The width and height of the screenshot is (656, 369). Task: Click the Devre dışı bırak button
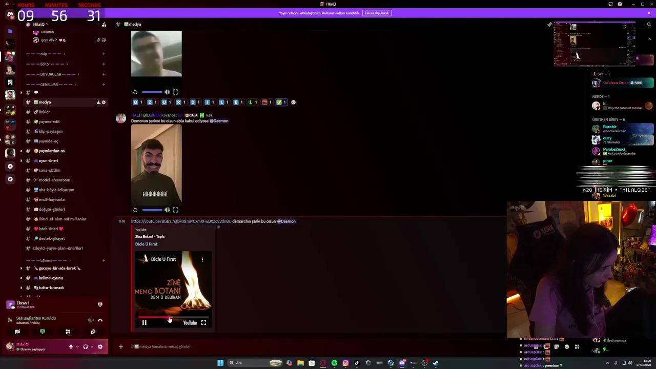click(377, 13)
